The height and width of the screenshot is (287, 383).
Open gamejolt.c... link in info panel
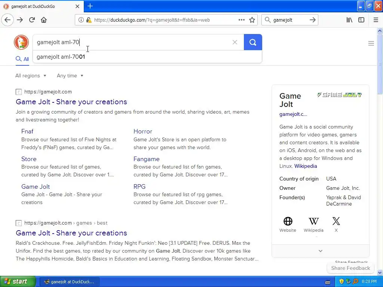(x=293, y=114)
